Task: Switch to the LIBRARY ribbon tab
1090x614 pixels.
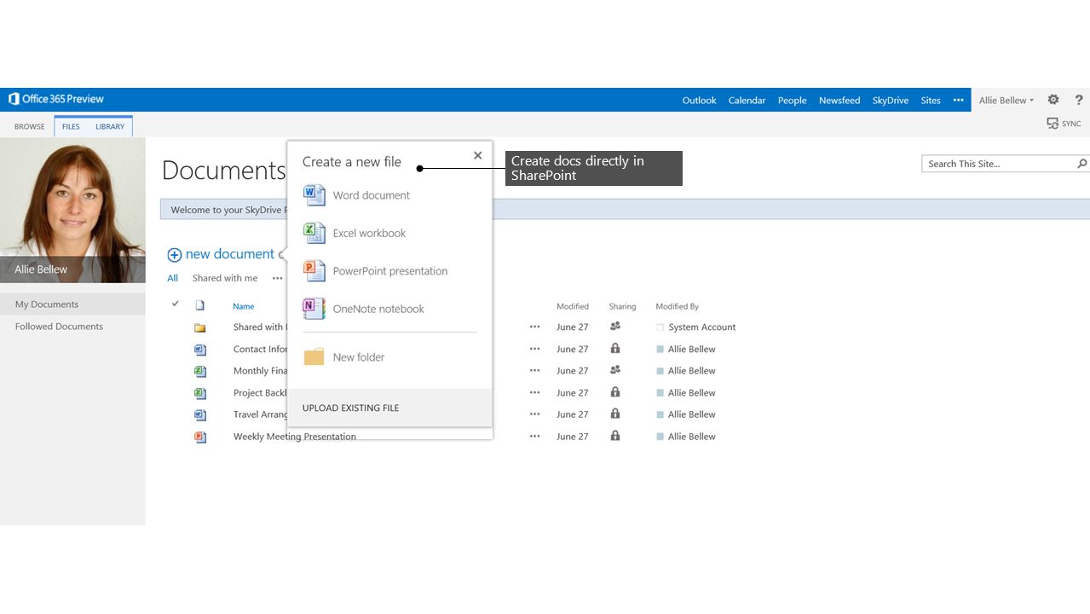Action: (x=110, y=126)
